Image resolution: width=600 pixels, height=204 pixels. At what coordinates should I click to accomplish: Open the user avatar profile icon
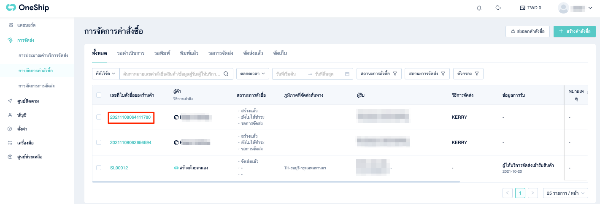coord(563,8)
